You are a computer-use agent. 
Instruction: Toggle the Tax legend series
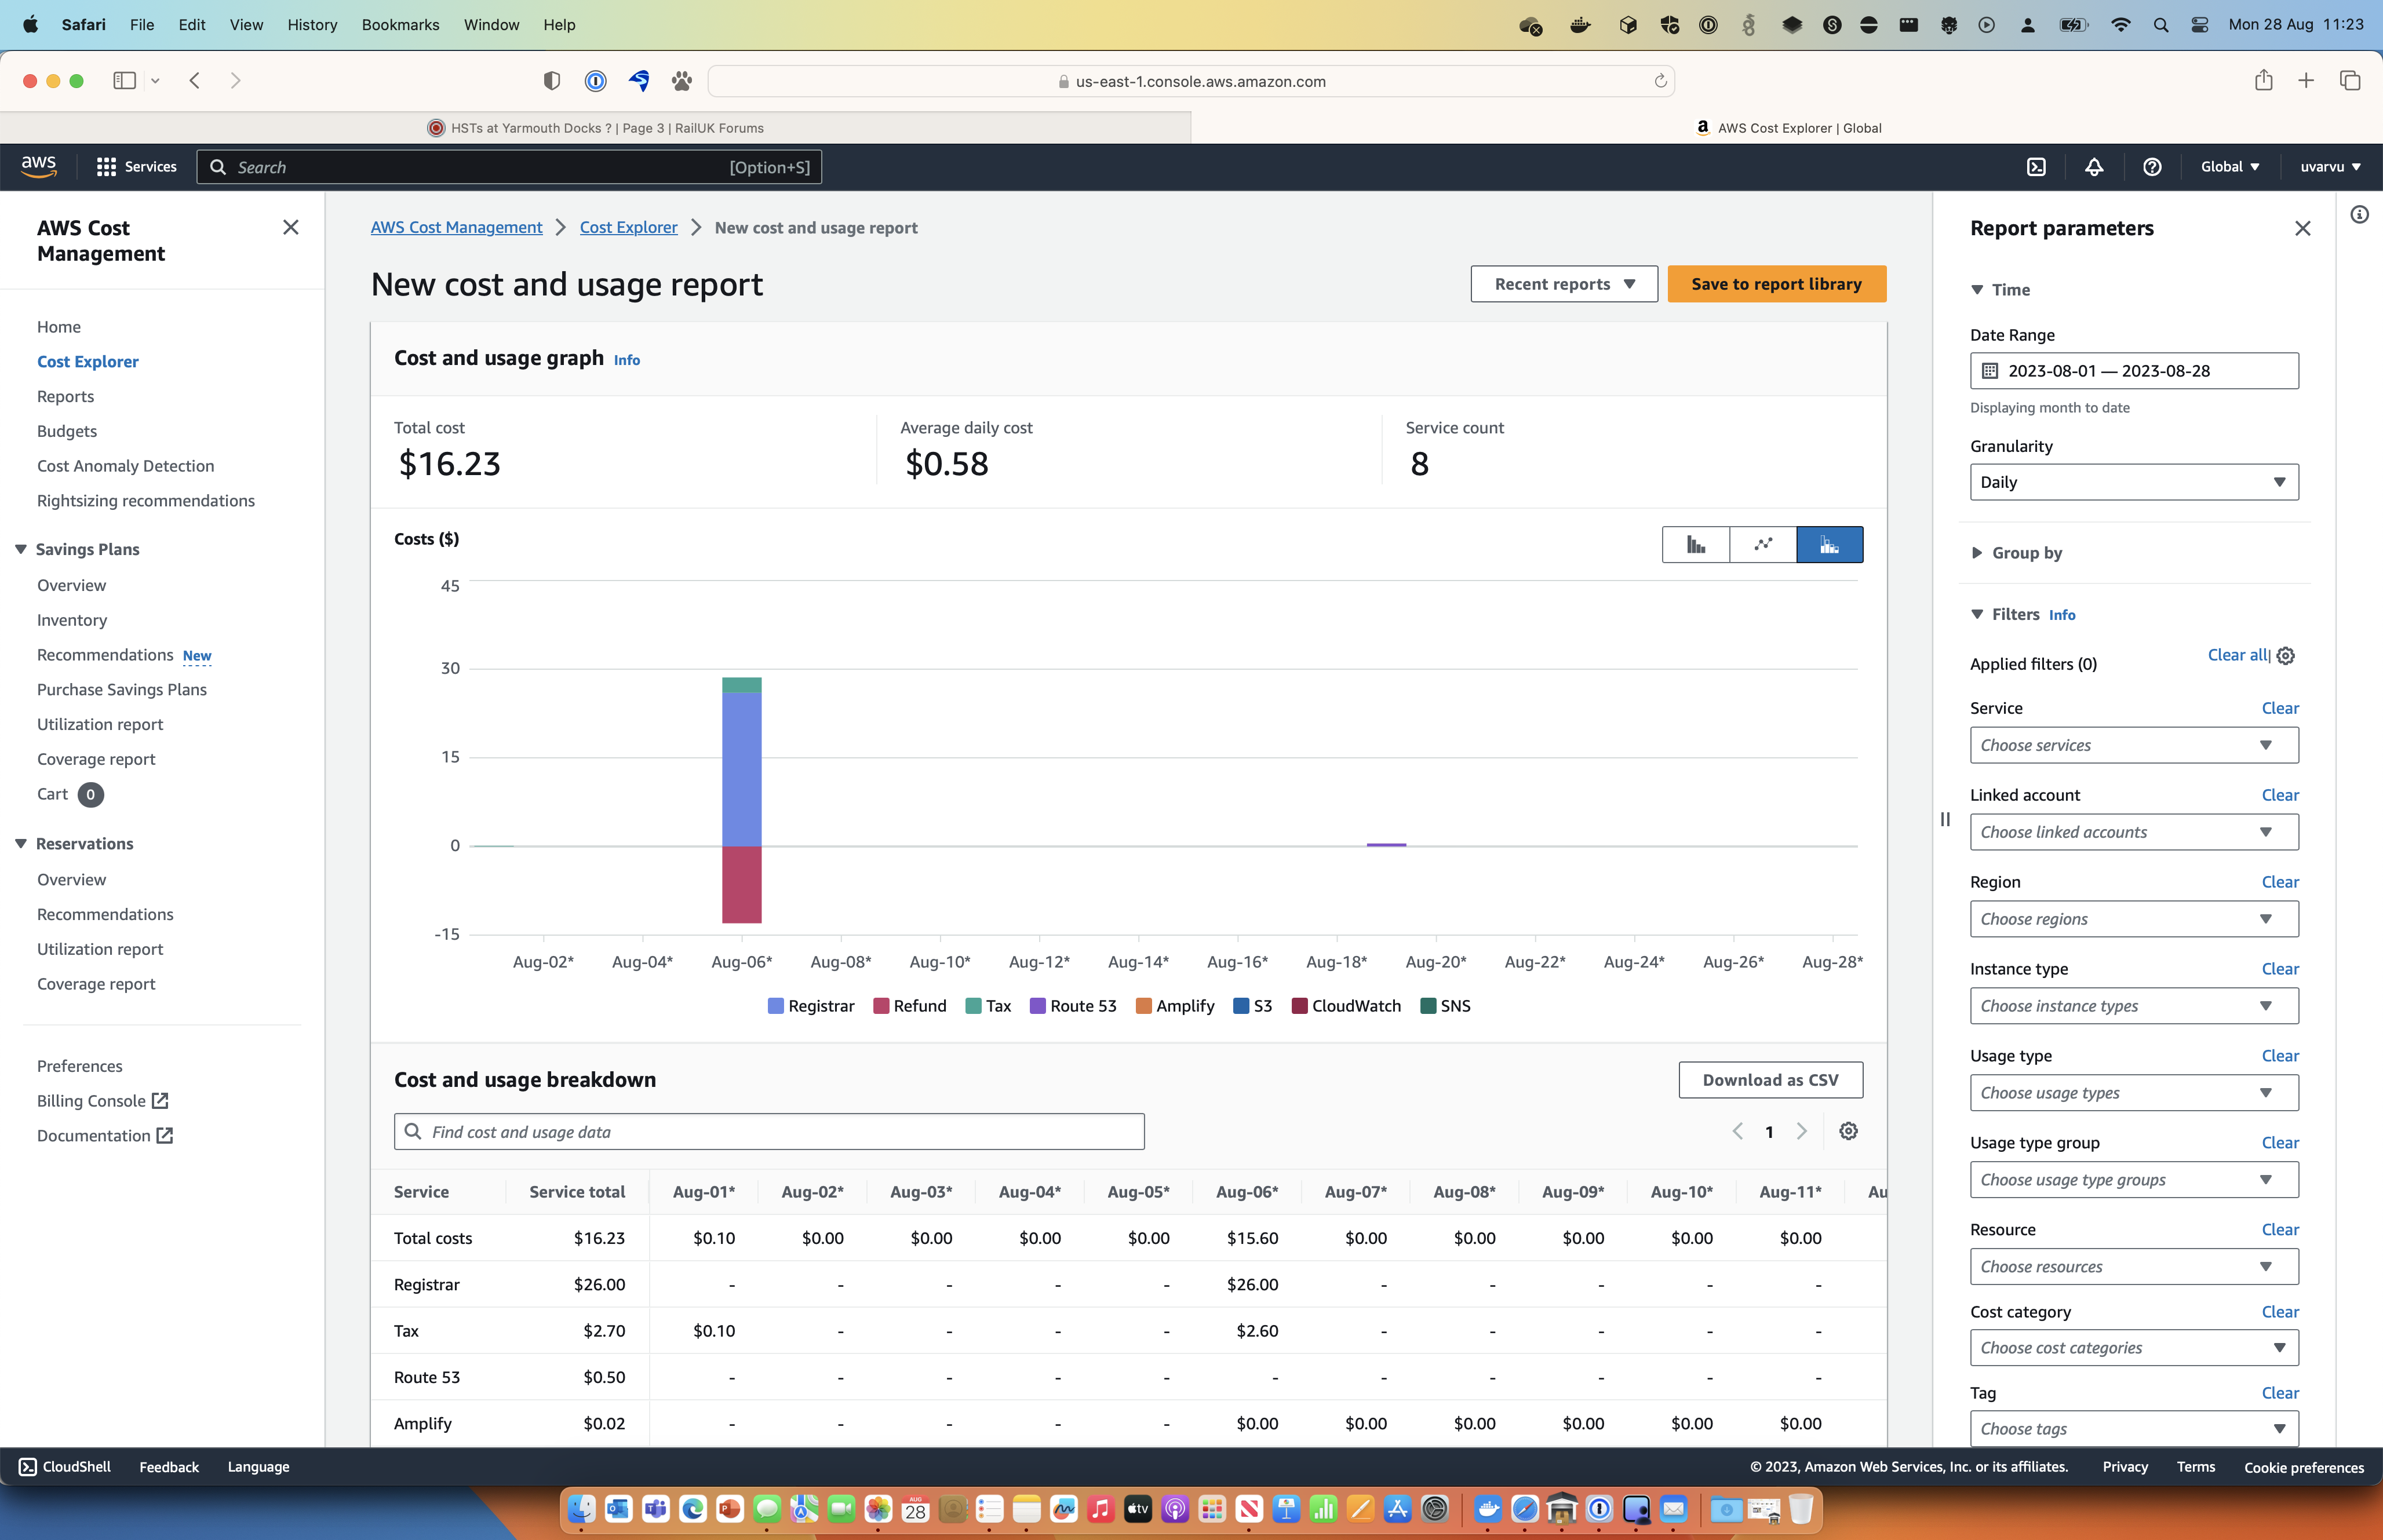[x=988, y=1006]
